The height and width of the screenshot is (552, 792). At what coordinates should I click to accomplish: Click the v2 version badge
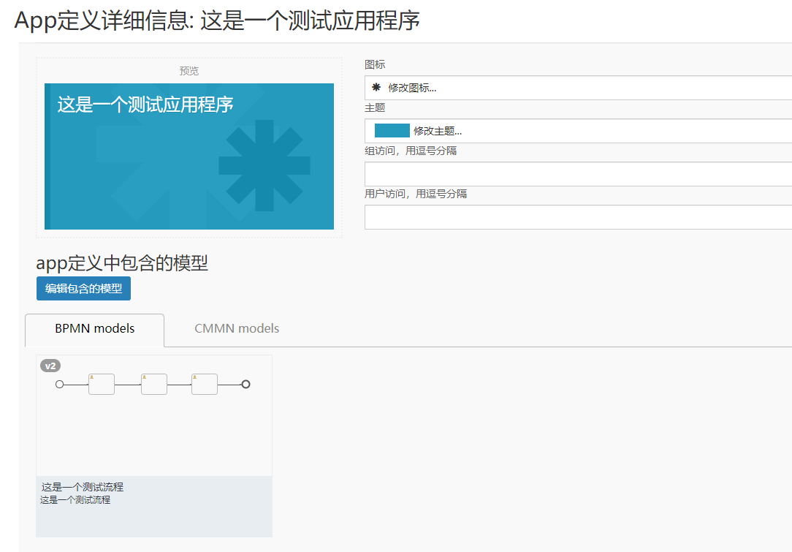50,366
